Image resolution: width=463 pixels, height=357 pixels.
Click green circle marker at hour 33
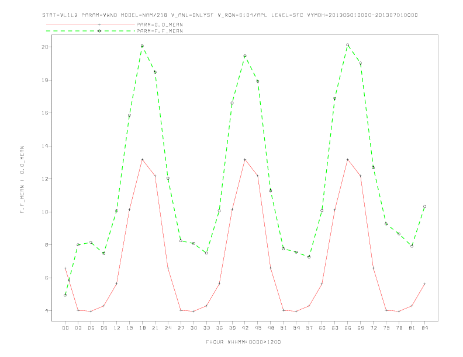[x=206, y=253]
